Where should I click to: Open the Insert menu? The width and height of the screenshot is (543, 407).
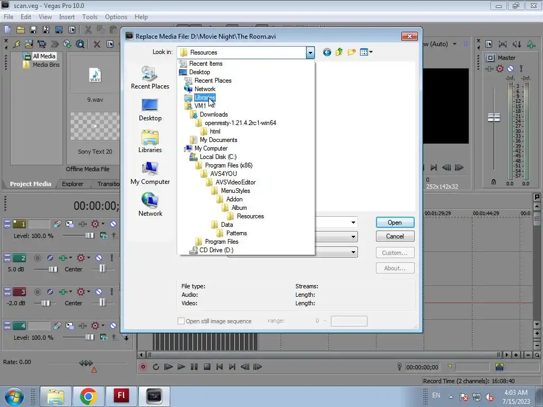pyautogui.click(x=67, y=17)
